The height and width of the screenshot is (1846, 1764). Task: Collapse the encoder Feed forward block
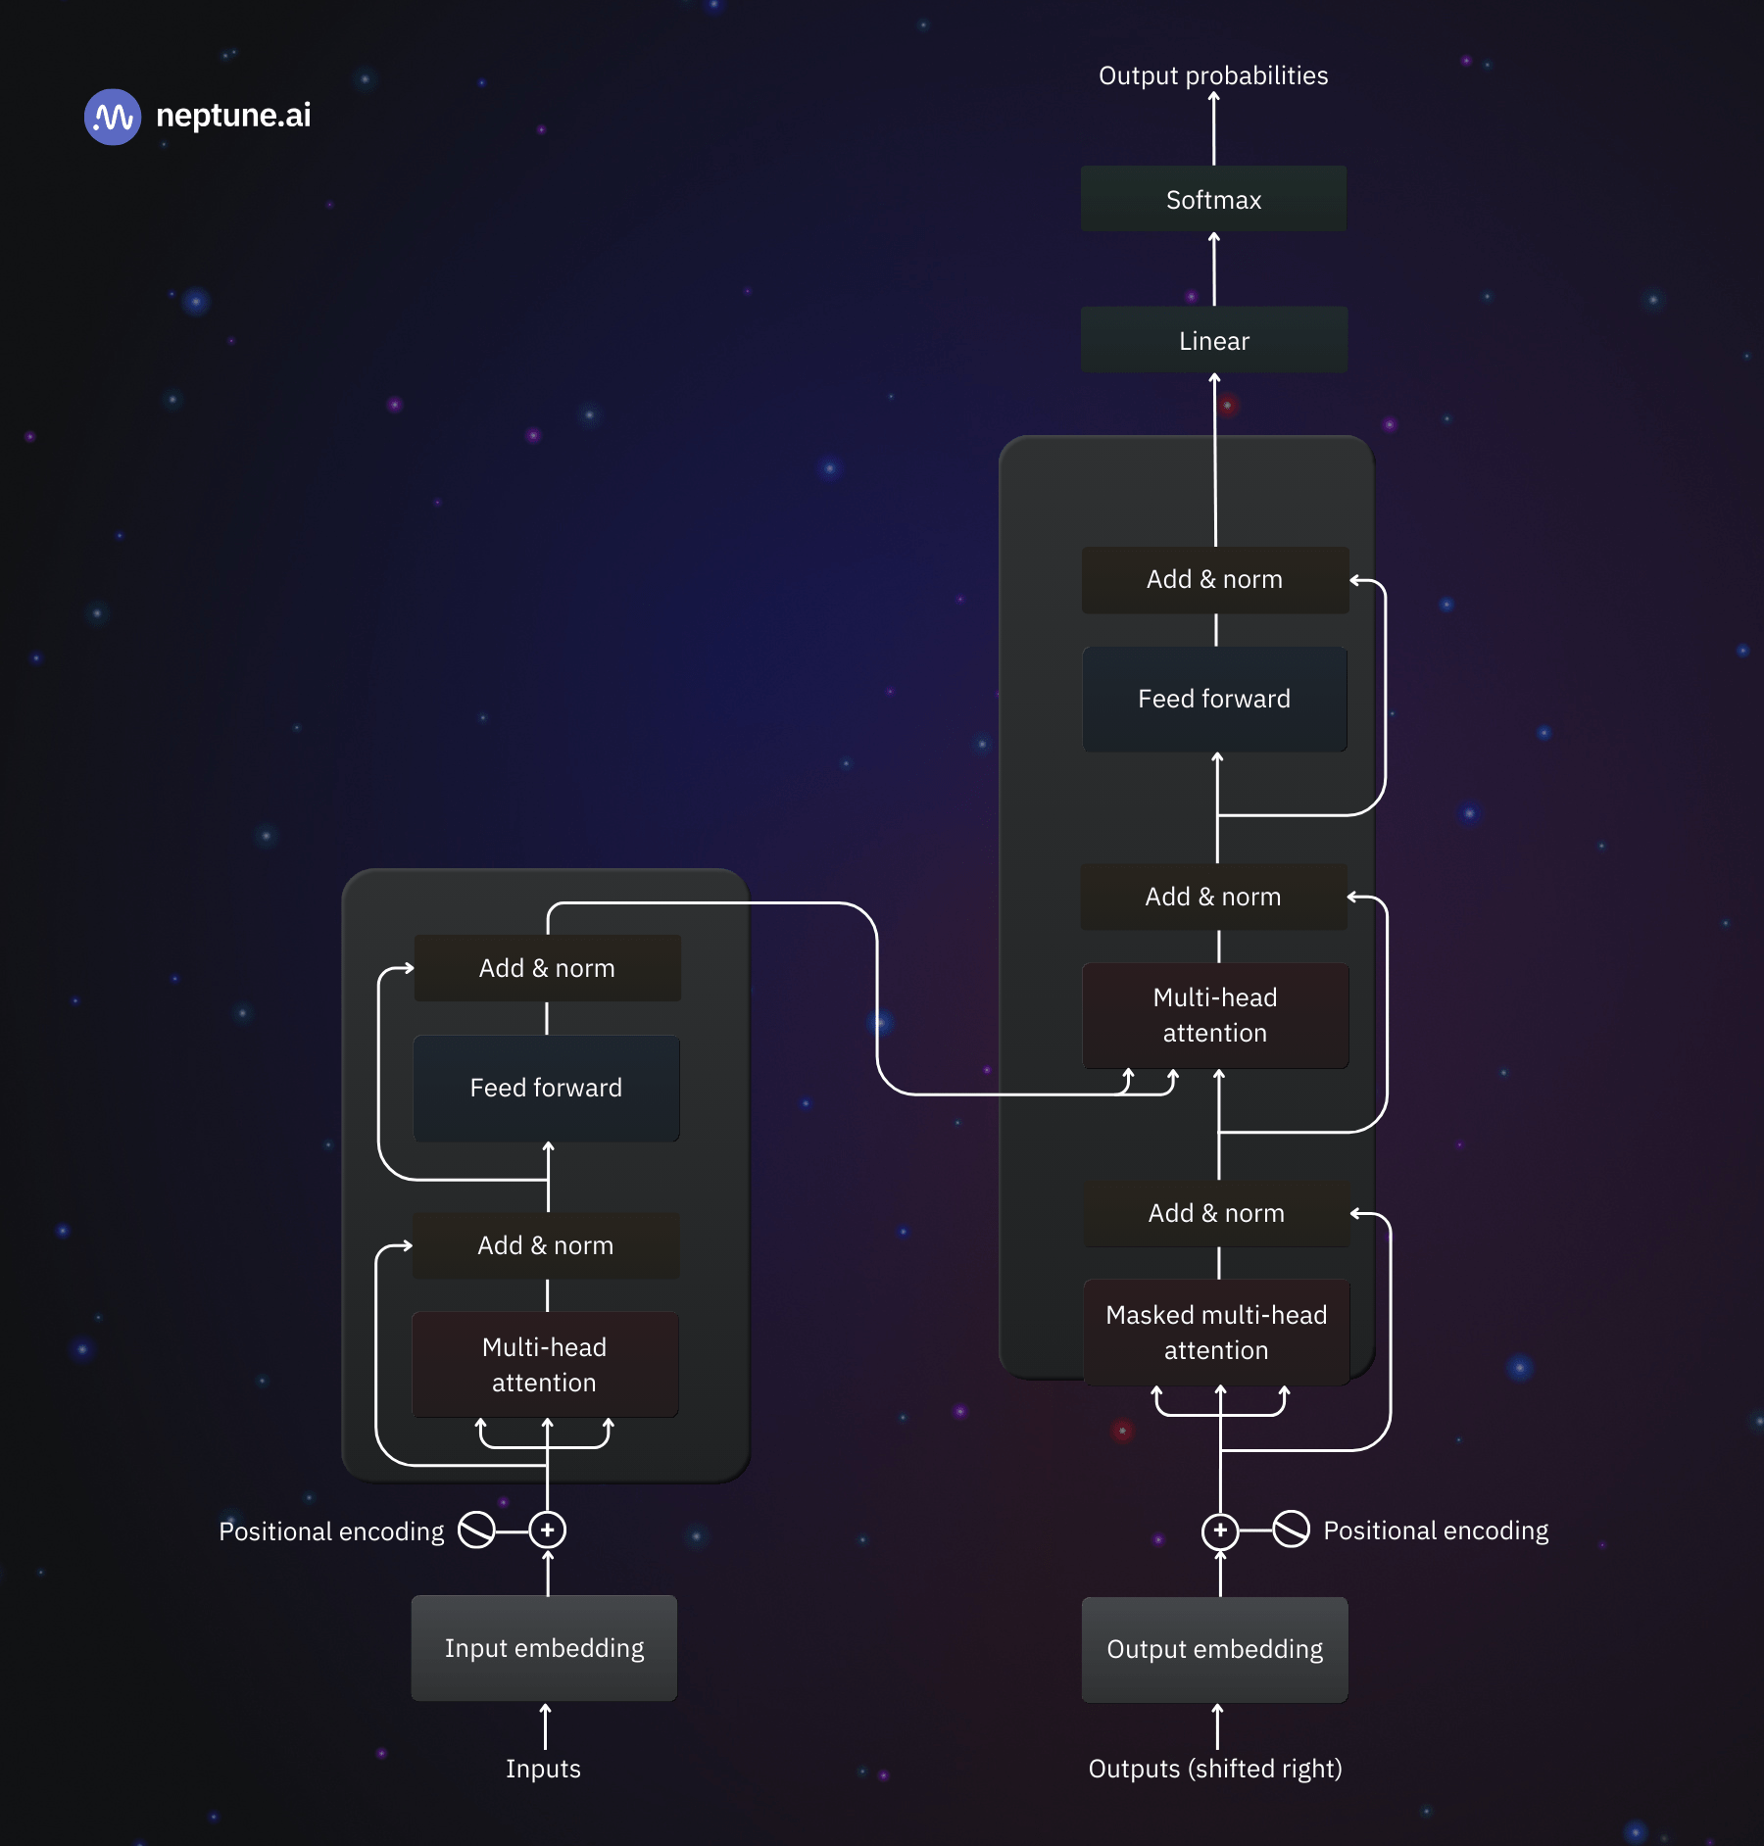point(546,1088)
